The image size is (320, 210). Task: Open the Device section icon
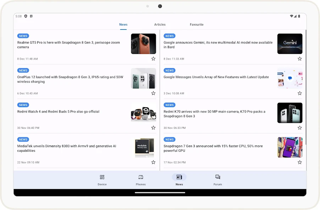102,177
